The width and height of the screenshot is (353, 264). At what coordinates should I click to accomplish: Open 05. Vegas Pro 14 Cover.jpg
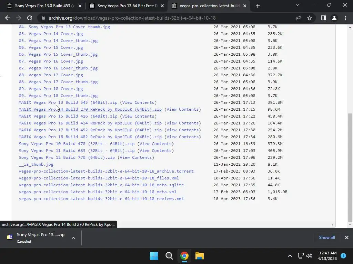coord(51,34)
